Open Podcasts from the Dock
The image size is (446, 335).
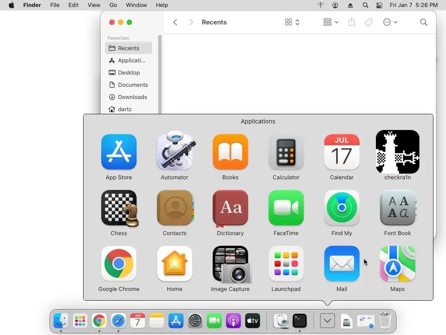coord(233,321)
